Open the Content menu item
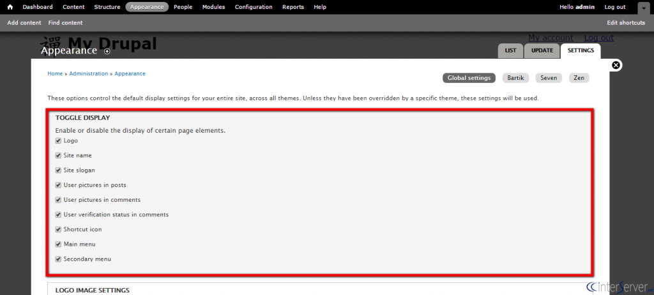The height and width of the screenshot is (295, 654). pos(73,7)
